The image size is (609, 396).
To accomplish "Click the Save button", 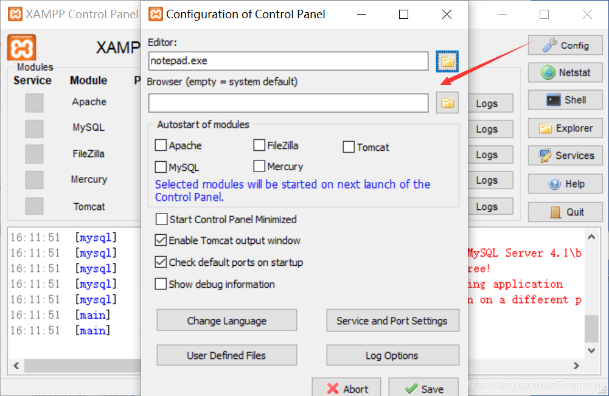I will 423,388.
